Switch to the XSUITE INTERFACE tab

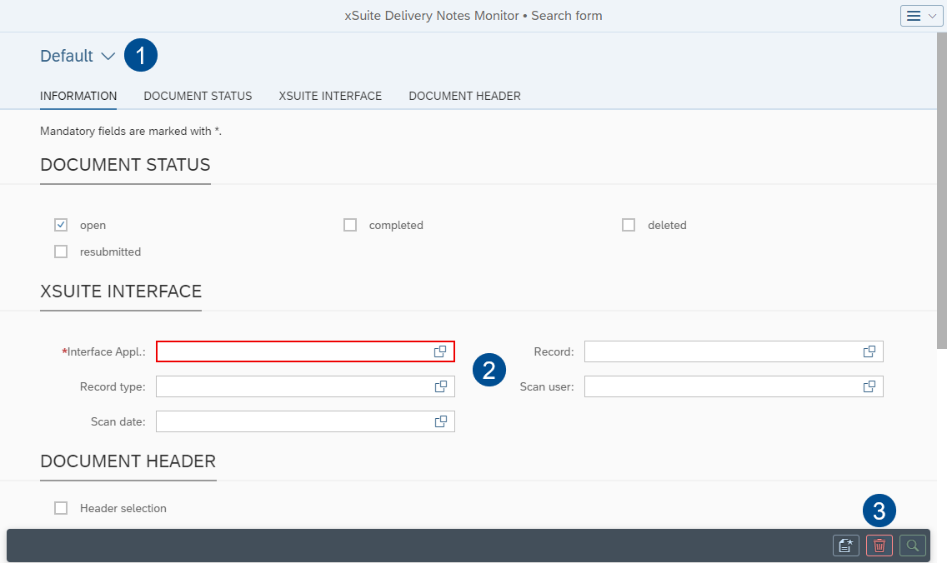point(330,96)
